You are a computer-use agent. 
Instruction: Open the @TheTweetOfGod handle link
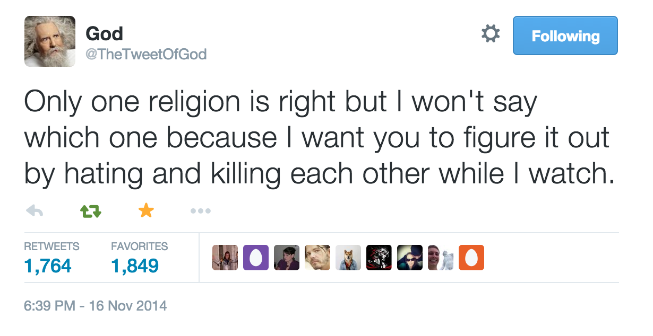146,54
